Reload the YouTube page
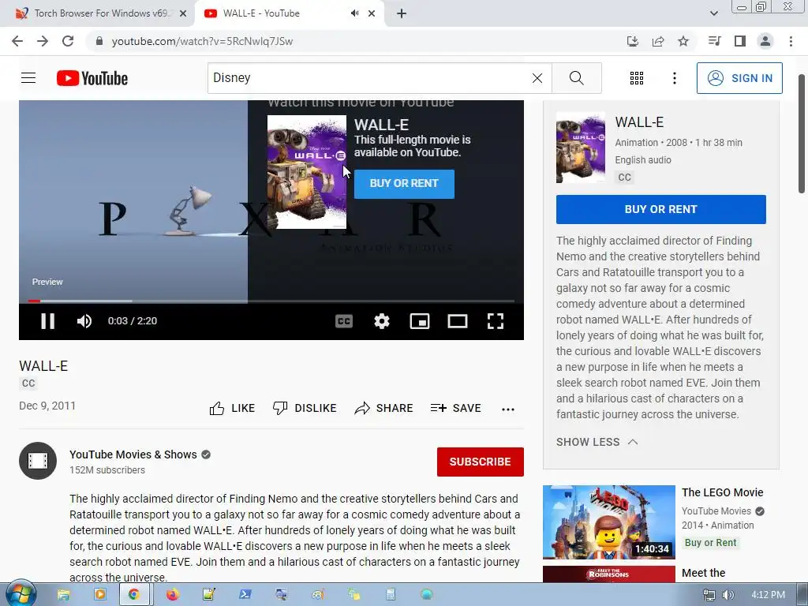The image size is (808, 606). point(68,41)
